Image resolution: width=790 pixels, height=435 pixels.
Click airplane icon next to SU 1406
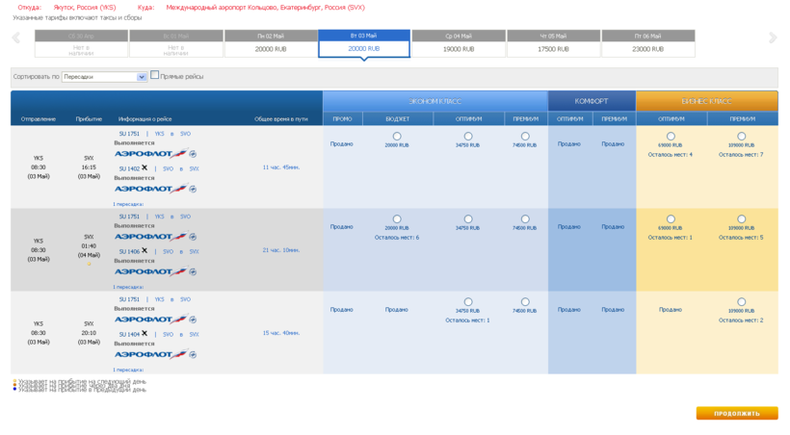tap(145, 251)
